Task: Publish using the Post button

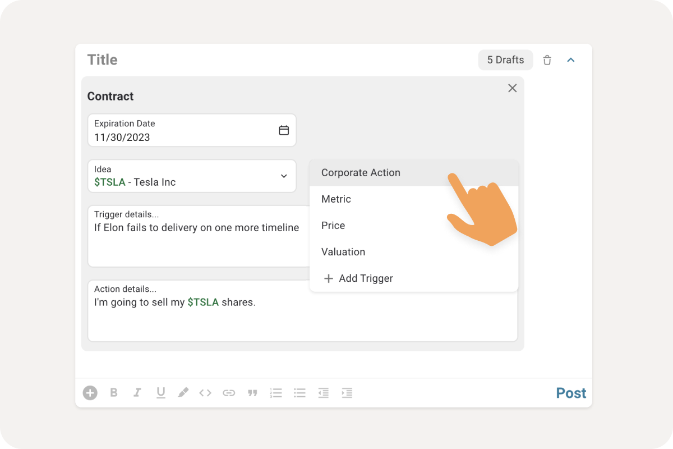Action: 571,393
